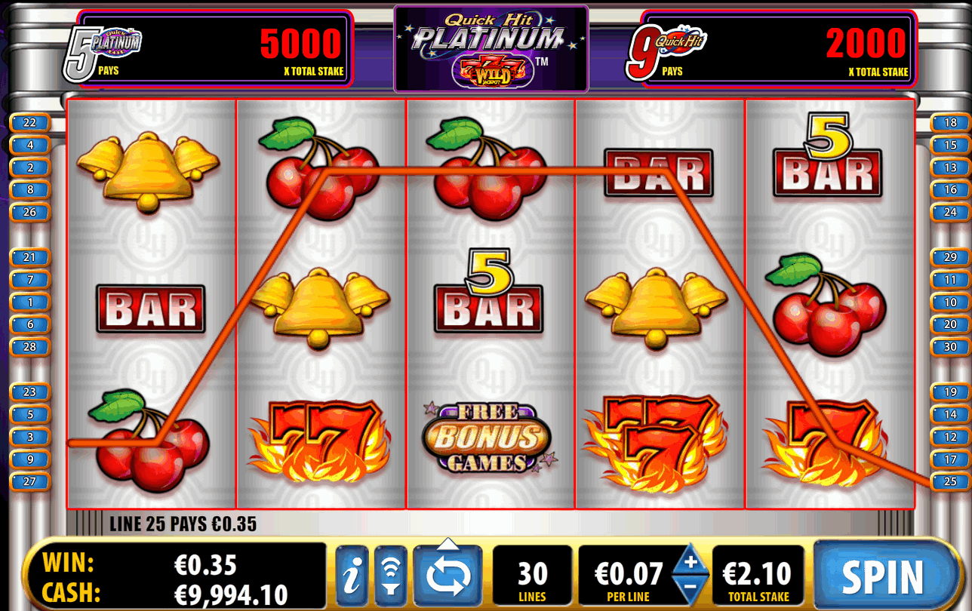
Task: Toggle the sound speaker icon
Action: [x=391, y=577]
